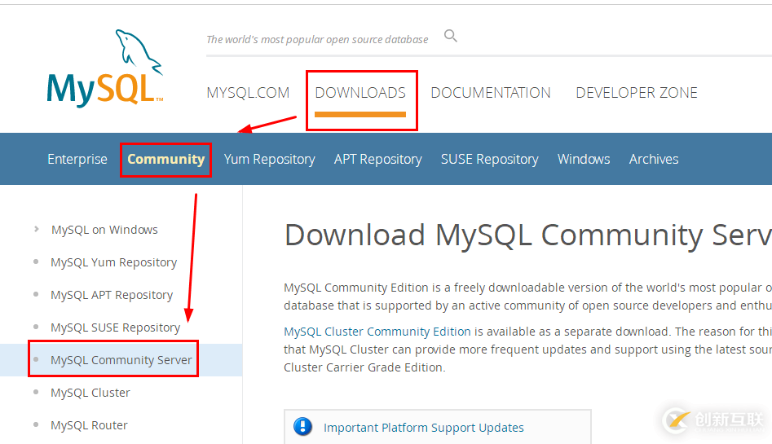Click the blue exclamation info icon
Screen dimensions: 772x444
[302, 426]
